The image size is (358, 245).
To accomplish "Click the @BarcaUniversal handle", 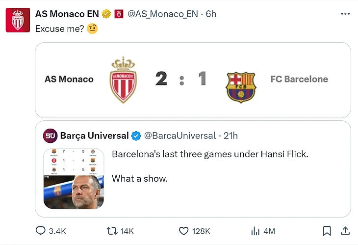I will point(179,136).
